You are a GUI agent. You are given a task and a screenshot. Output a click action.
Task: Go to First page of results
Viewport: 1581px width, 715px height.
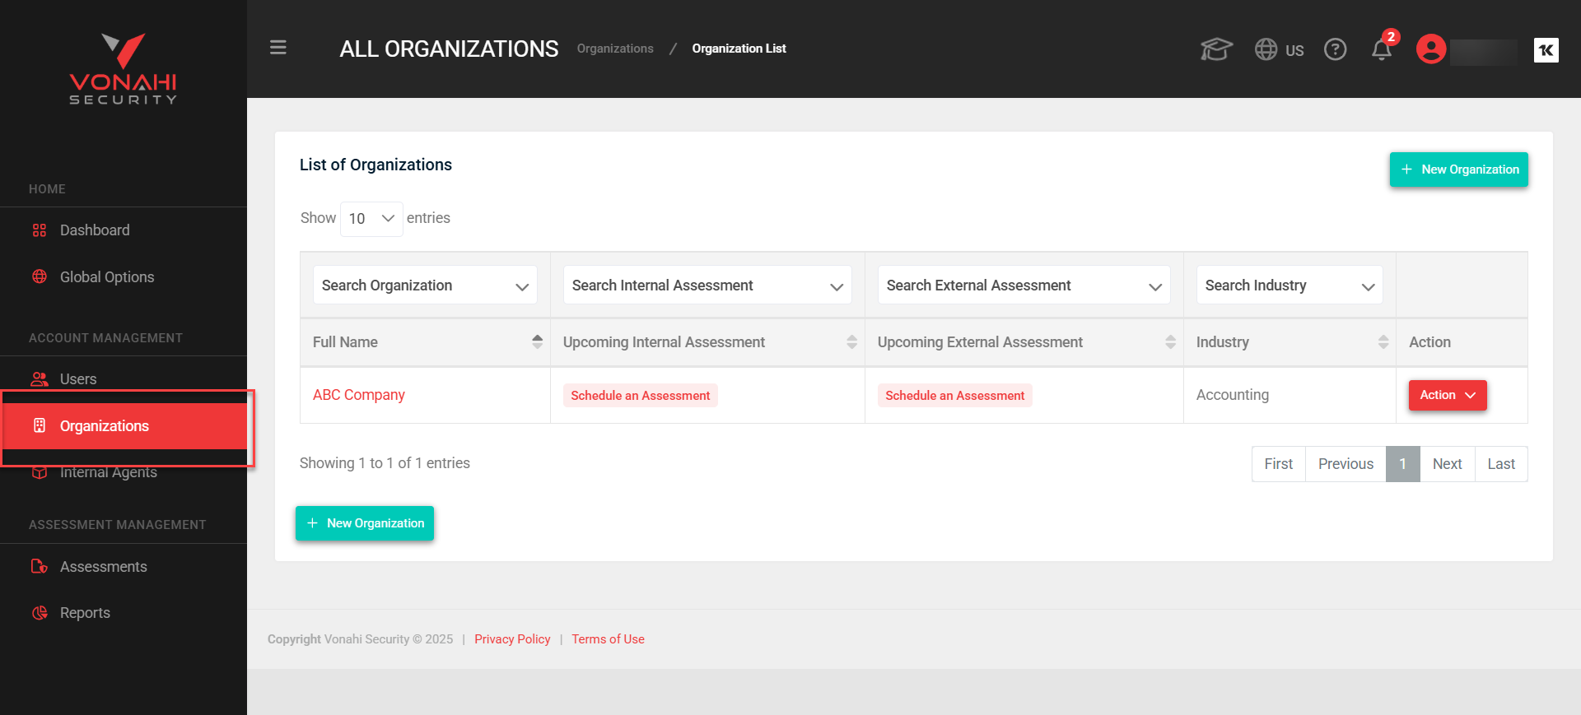(1279, 464)
